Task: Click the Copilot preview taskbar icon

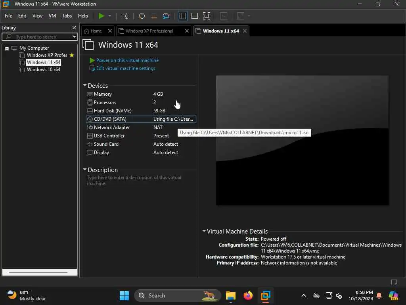Action: click(393, 295)
